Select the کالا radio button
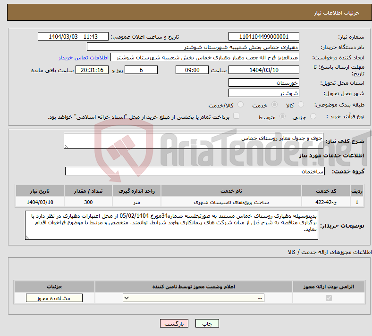The image size is (372, 336). point(301,105)
